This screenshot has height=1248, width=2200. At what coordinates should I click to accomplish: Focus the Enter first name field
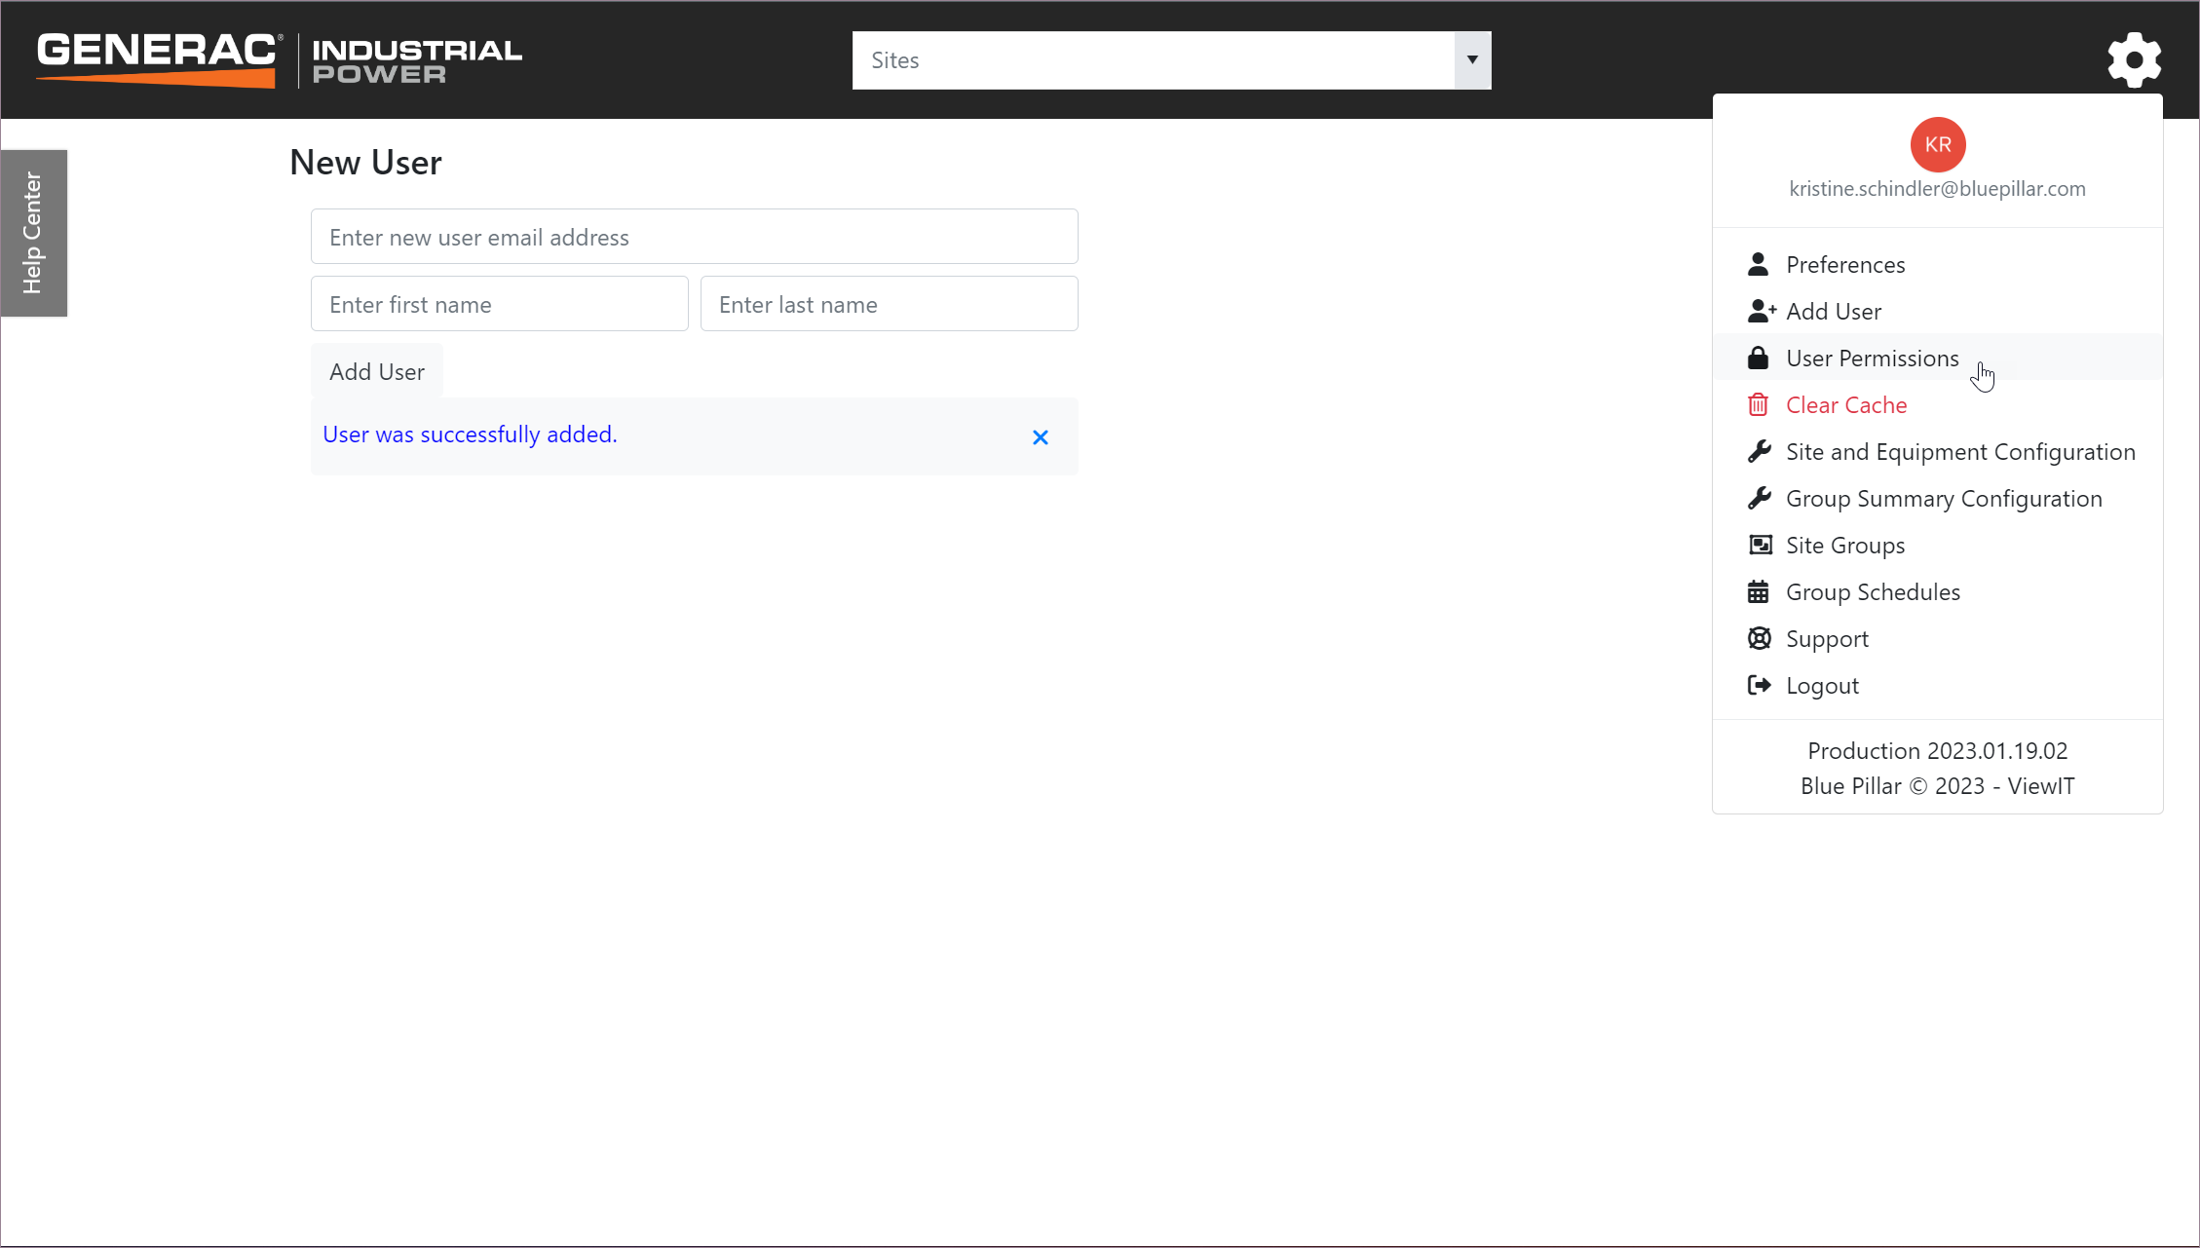pos(499,304)
